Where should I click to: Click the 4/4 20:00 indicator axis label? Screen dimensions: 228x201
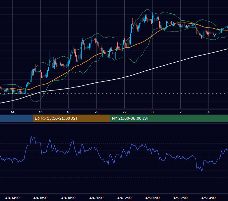[97, 198]
